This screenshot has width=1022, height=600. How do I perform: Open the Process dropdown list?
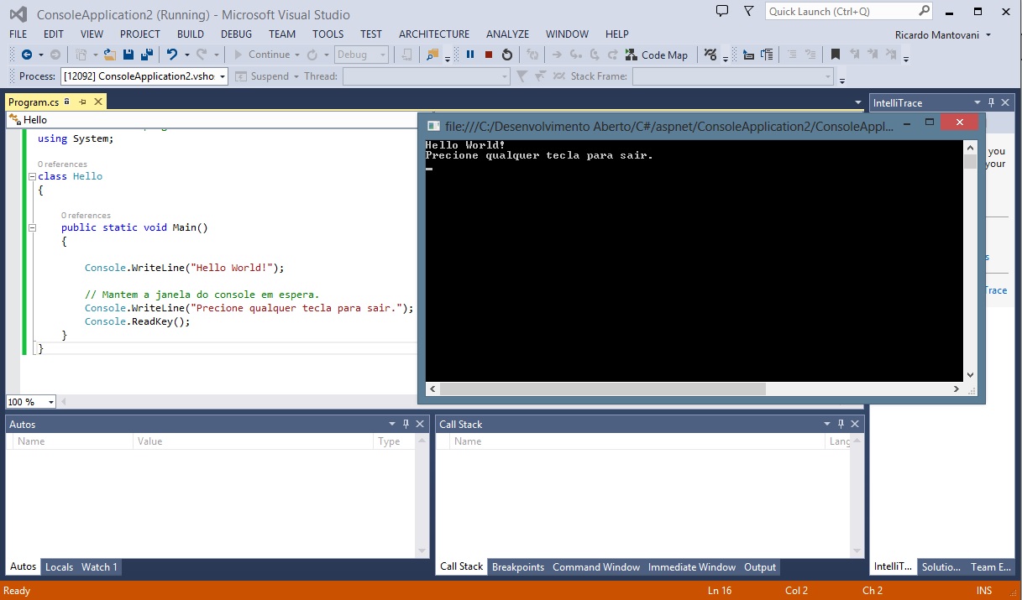point(223,76)
